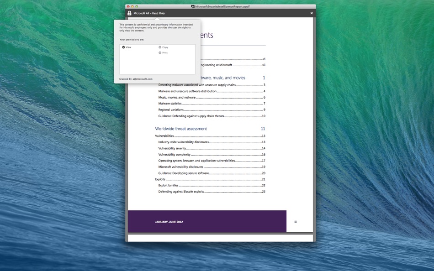Open "Microsoft vulnerability disclosures" entry
Image resolution: width=434 pixels, height=271 pixels.
click(212, 167)
